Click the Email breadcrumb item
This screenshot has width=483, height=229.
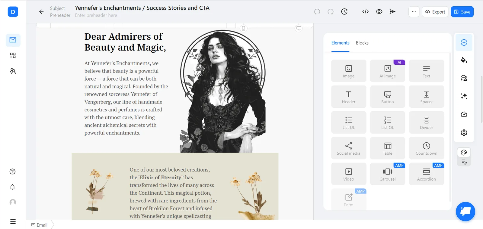(x=40, y=225)
